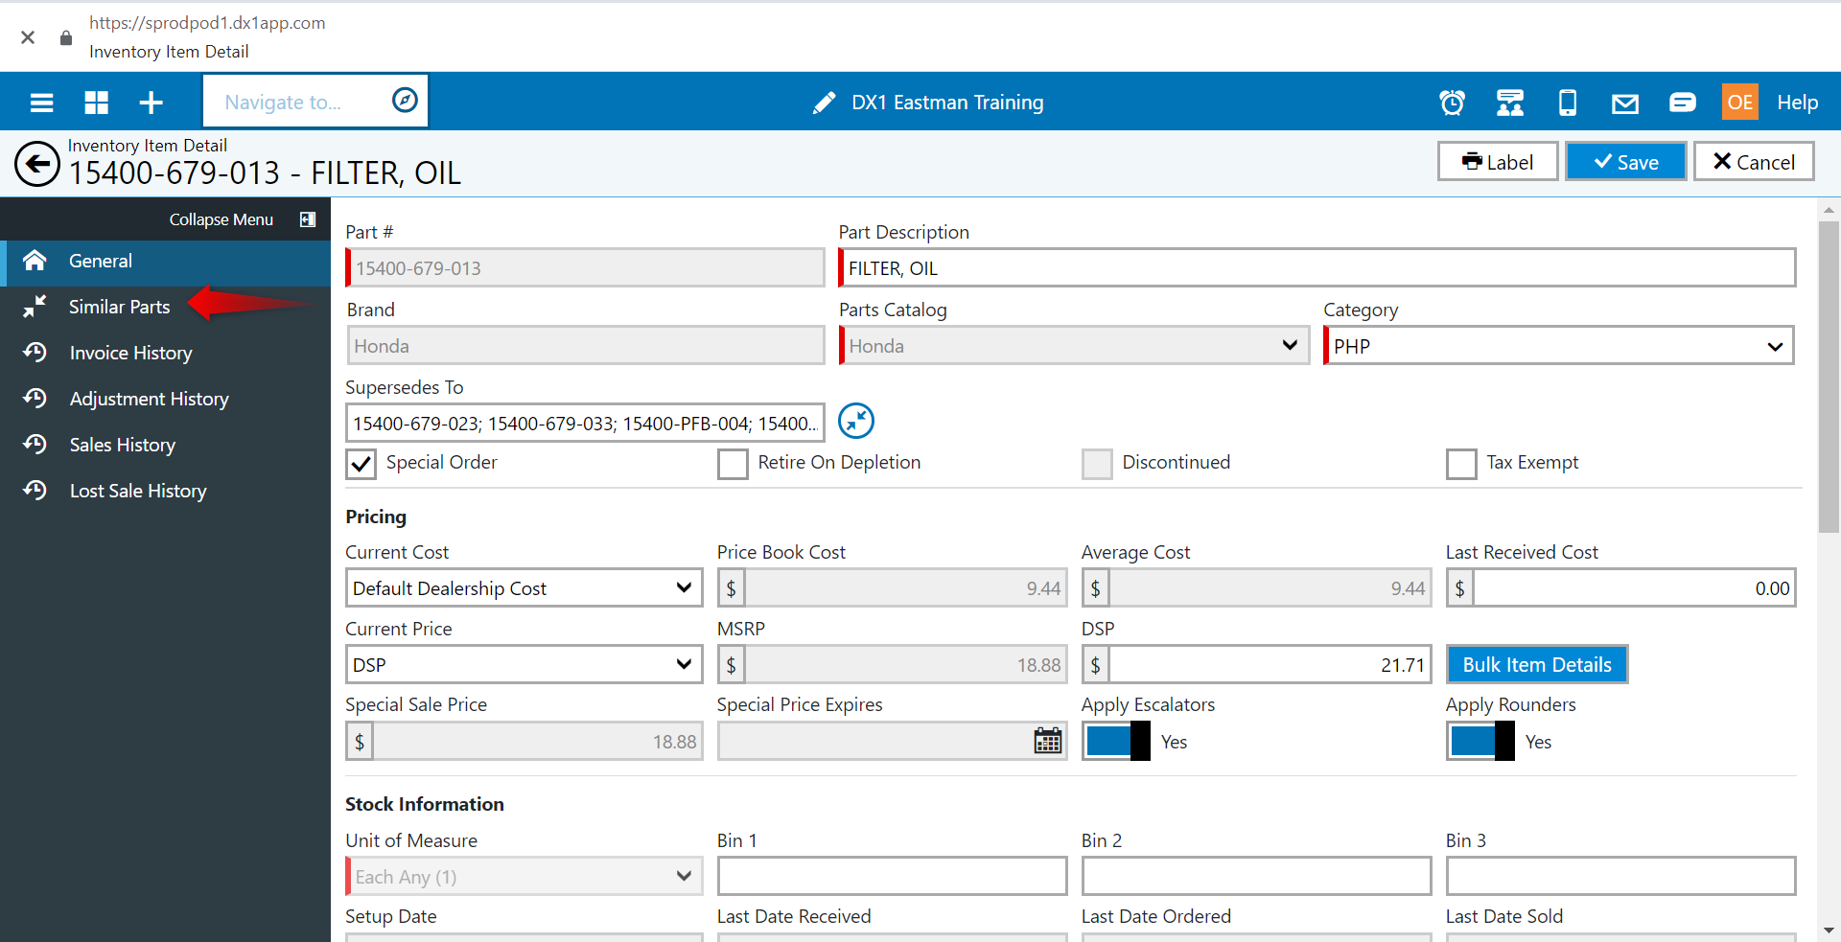
Task: Open Adjustment History in the side menu
Action: coord(165,399)
